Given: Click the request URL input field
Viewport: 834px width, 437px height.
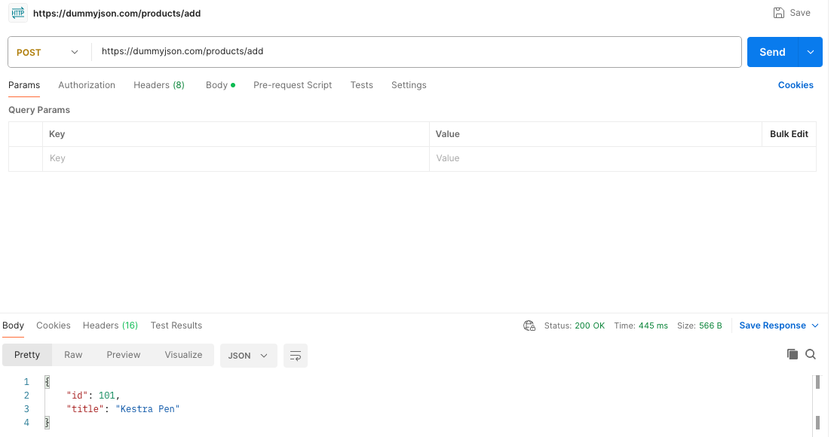Looking at the screenshot, I should [x=416, y=52].
